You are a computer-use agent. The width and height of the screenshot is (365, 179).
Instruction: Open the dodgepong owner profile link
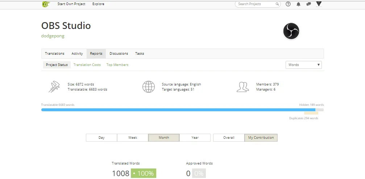(53, 36)
